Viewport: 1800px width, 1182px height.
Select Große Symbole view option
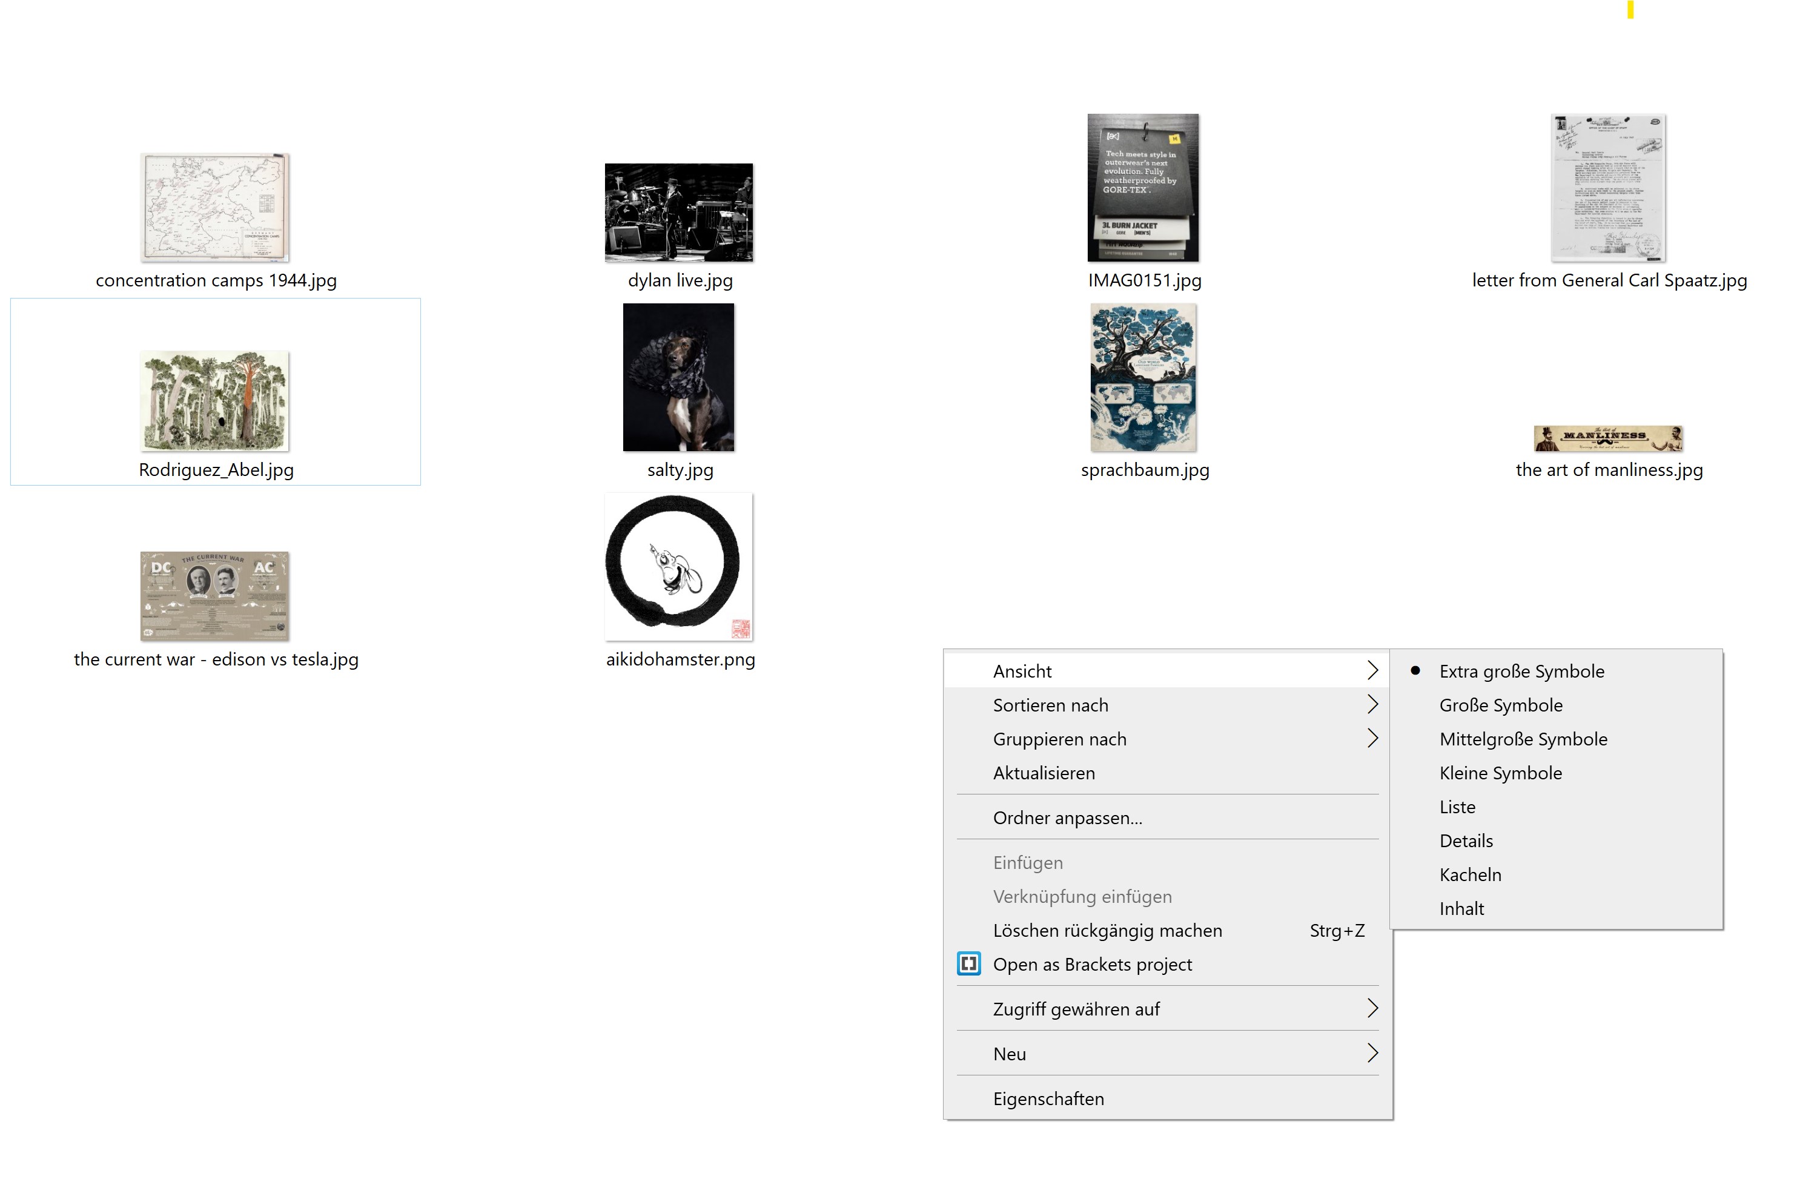pos(1504,704)
